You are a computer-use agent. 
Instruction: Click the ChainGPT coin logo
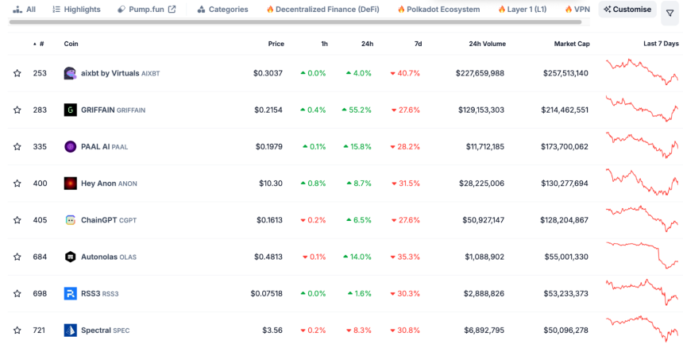(70, 220)
